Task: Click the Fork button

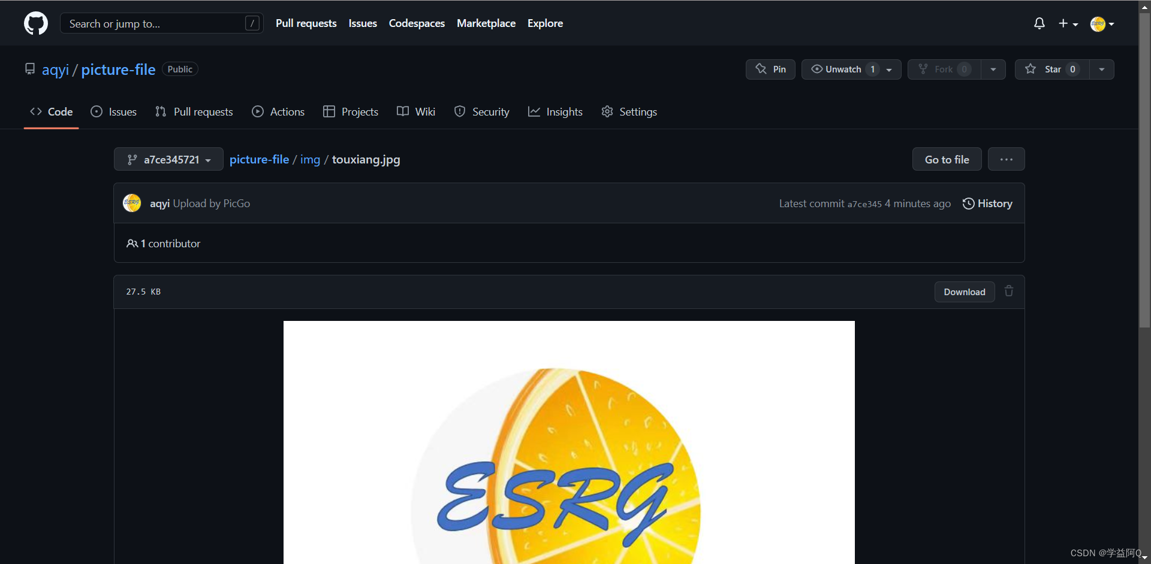Action: click(x=944, y=69)
